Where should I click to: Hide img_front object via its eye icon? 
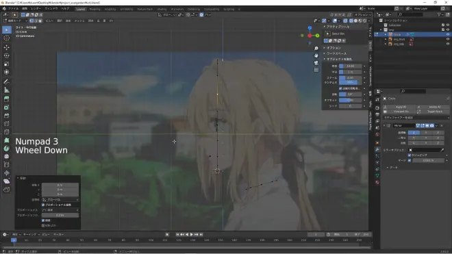[448, 39]
